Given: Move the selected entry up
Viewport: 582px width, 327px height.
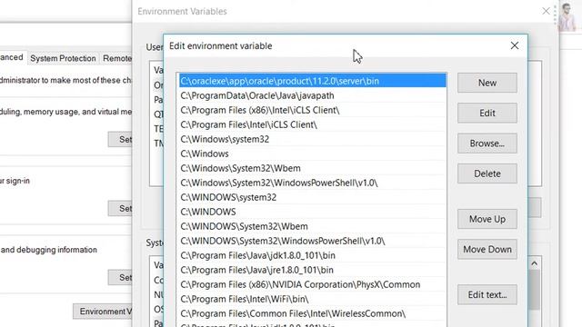Looking at the screenshot, I should click(487, 219).
